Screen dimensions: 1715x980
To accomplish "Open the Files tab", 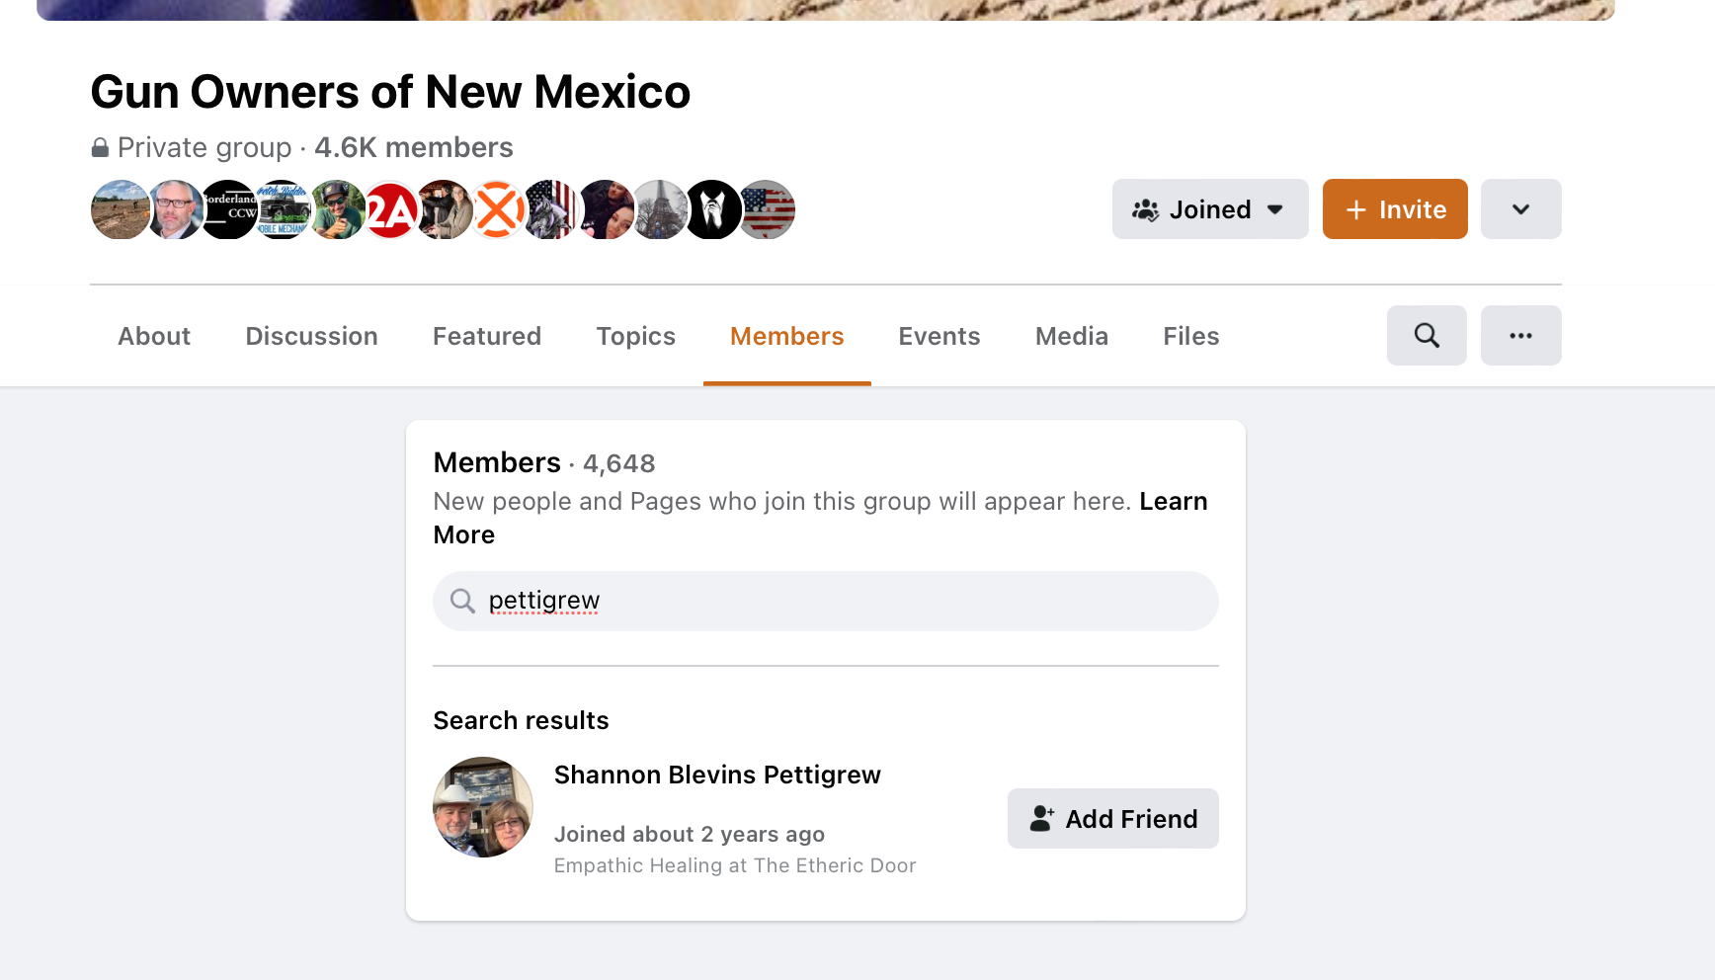I will click(x=1190, y=336).
